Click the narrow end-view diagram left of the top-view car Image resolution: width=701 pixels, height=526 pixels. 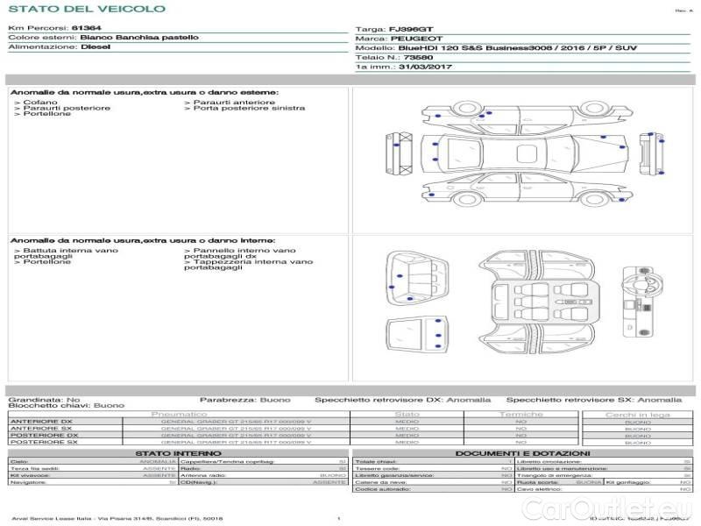tap(399, 153)
